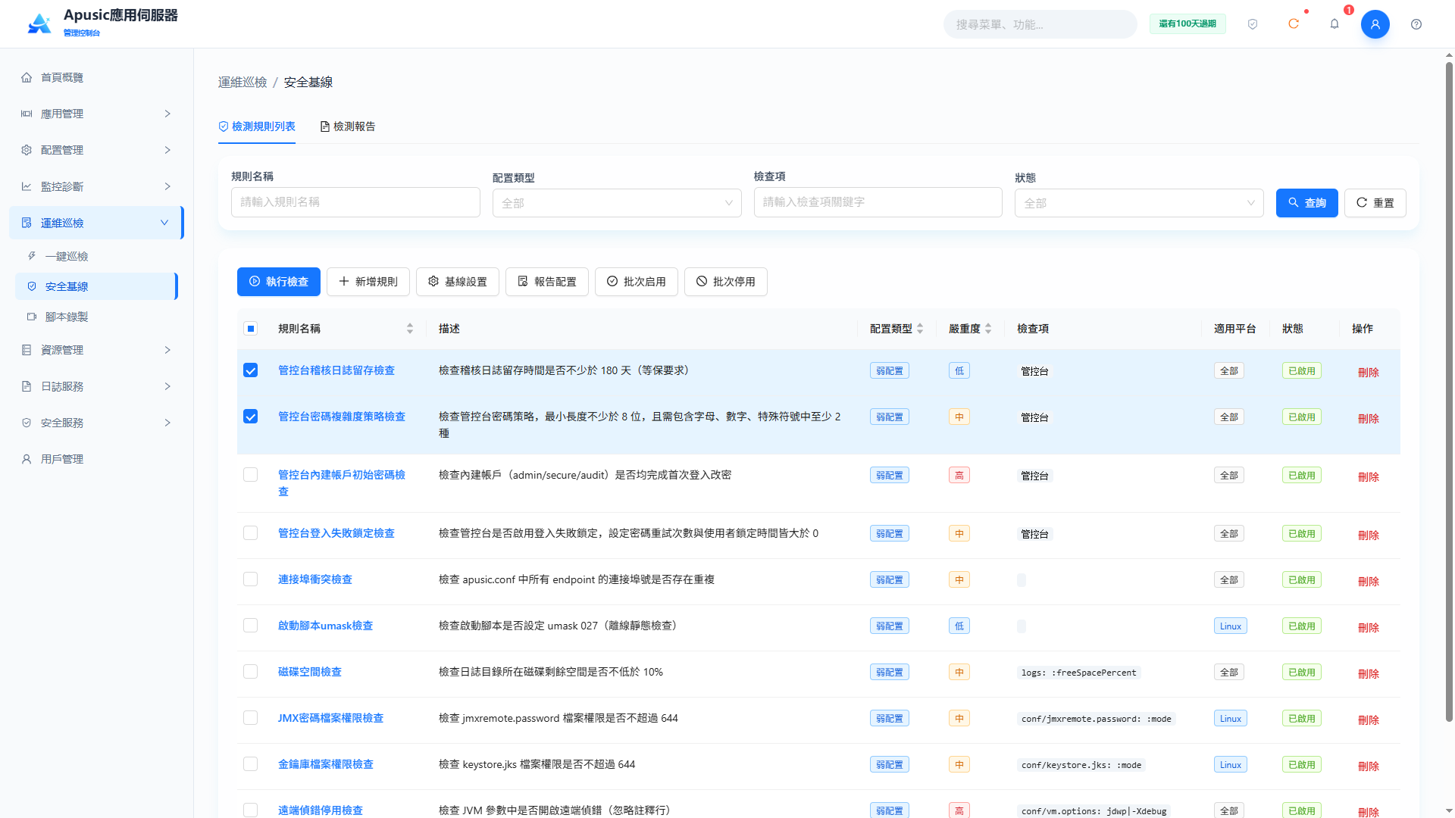This screenshot has width=1455, height=818.
Task: Check 磁碟空間檢查 row checkbox
Action: (251, 672)
